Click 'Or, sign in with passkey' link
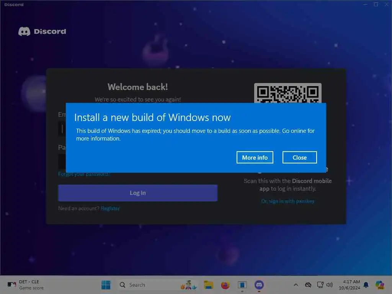The height and width of the screenshot is (294, 392). click(x=288, y=201)
